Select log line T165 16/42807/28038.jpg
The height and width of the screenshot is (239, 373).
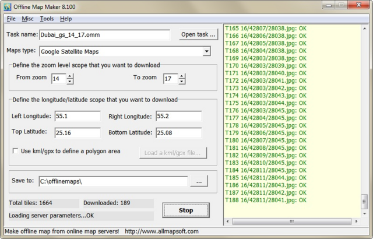[x=266, y=29]
